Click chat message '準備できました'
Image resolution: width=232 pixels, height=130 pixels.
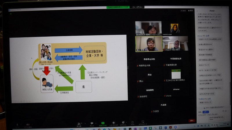pos(205,103)
